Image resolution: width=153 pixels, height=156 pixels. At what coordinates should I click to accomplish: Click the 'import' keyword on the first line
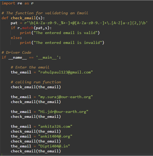(8, 3)
